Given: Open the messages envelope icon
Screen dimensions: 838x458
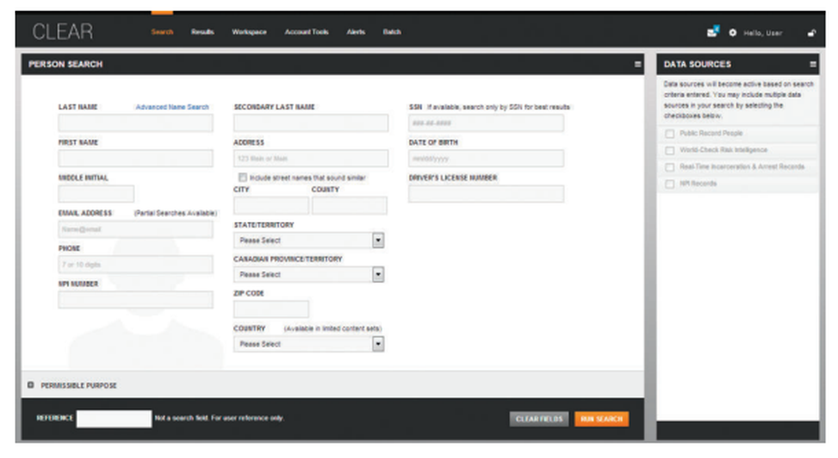Looking at the screenshot, I should click(712, 32).
